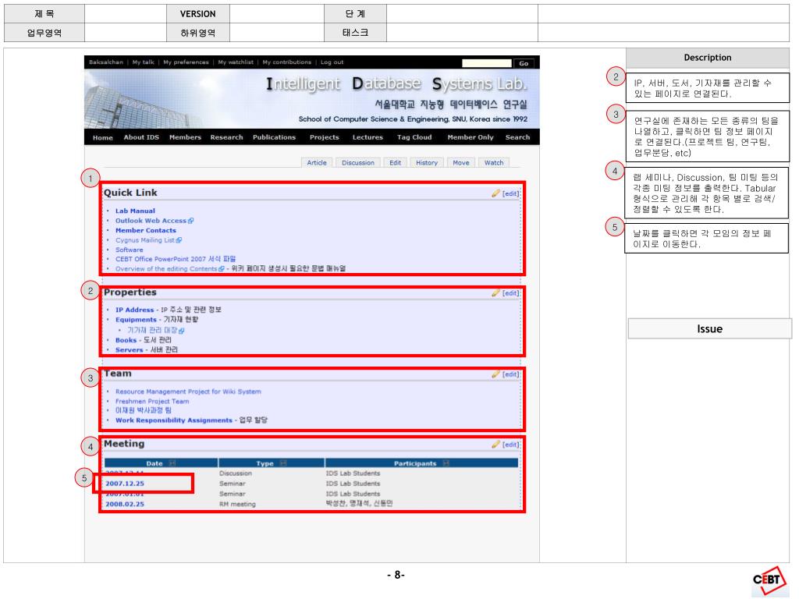This screenshot has width=799, height=599.
Task: Click the [edit] link for Quick Link
Action: coord(510,193)
